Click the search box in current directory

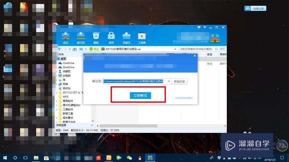point(197,49)
